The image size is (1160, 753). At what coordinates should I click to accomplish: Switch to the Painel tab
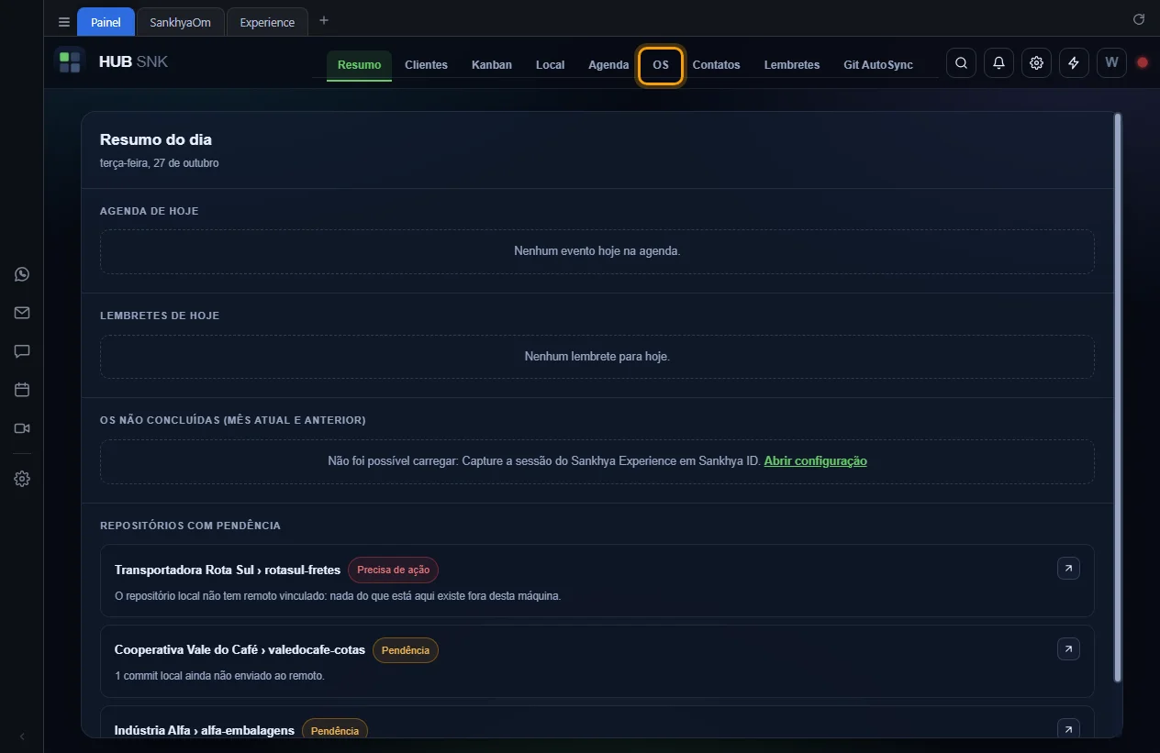(106, 22)
